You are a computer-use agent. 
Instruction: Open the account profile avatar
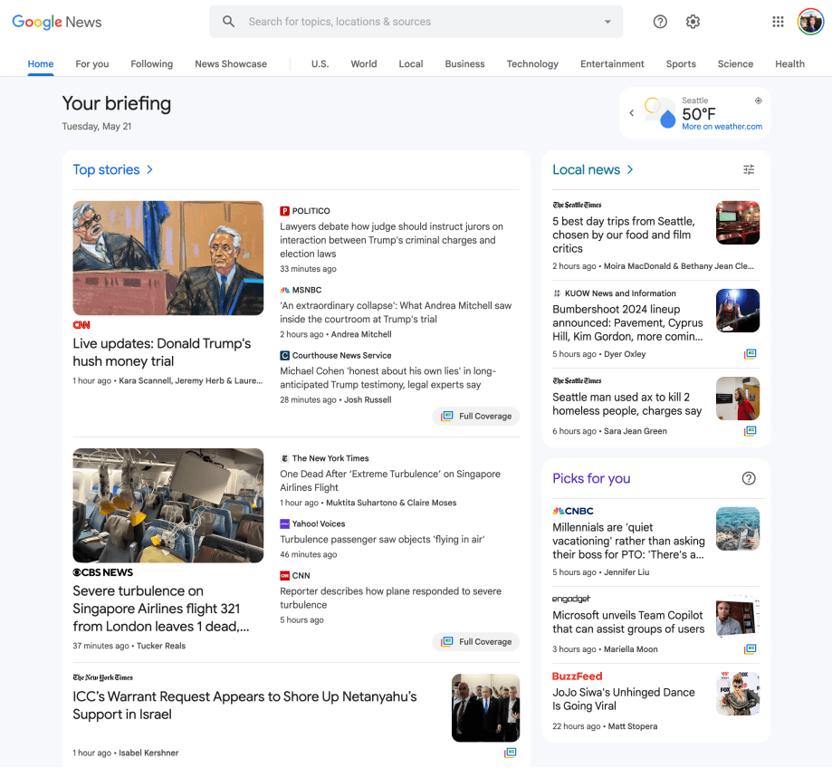pyautogui.click(x=810, y=22)
